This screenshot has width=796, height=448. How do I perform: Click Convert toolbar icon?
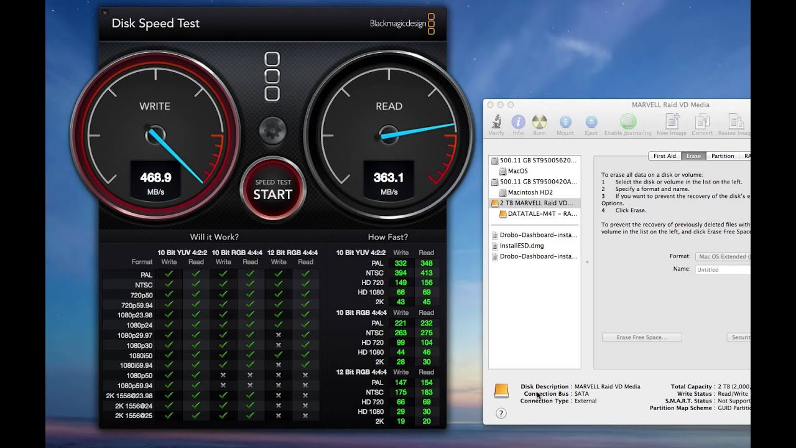[702, 124]
